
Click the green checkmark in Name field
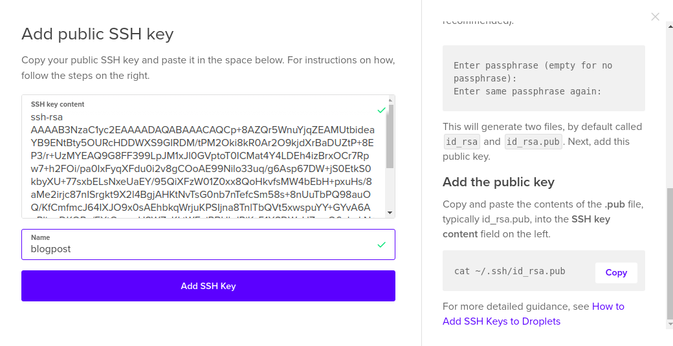click(381, 245)
